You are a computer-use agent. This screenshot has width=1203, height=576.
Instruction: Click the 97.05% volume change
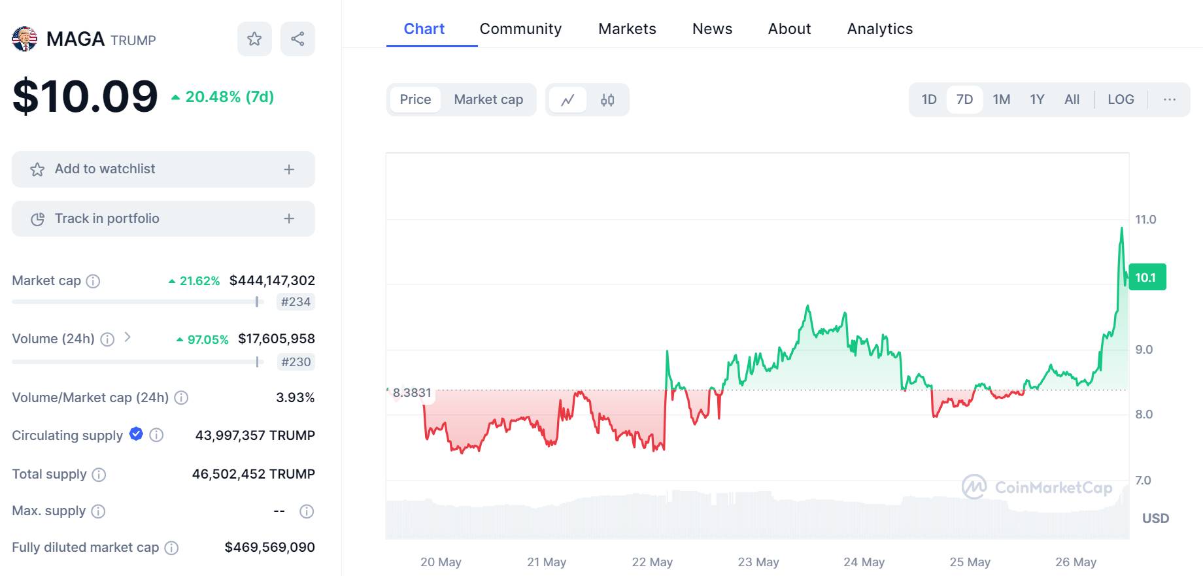tap(202, 339)
